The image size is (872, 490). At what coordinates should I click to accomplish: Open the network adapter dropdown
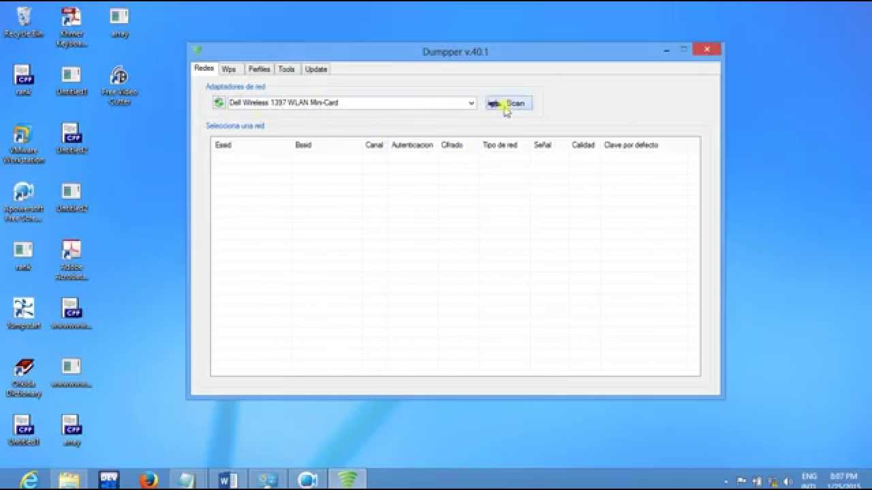pyautogui.click(x=471, y=103)
